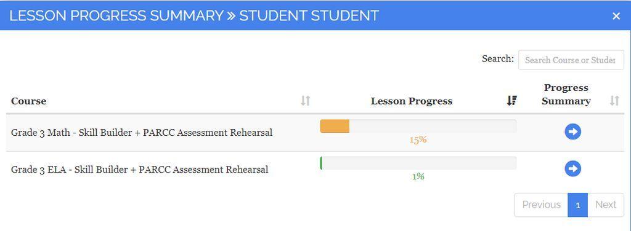Click the Progress Summary column header
631x231 pixels.
(x=566, y=94)
